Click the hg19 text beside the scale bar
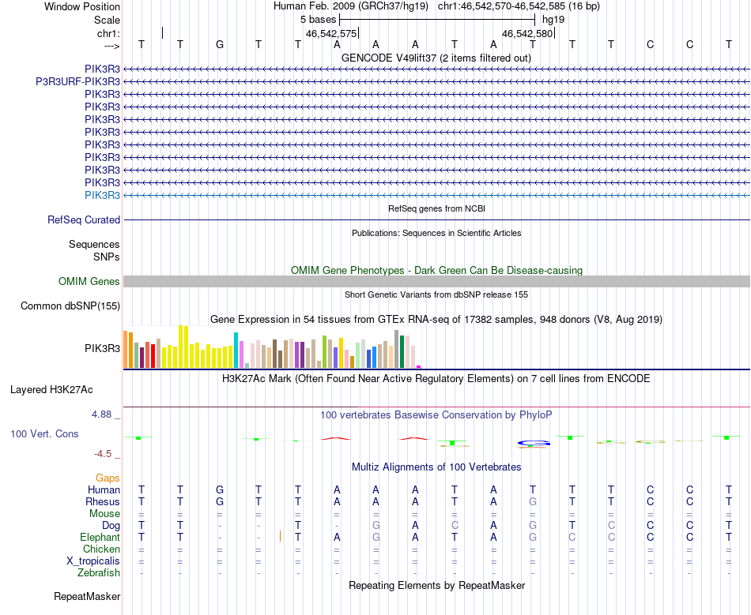This screenshot has width=751, height=615. point(553,20)
